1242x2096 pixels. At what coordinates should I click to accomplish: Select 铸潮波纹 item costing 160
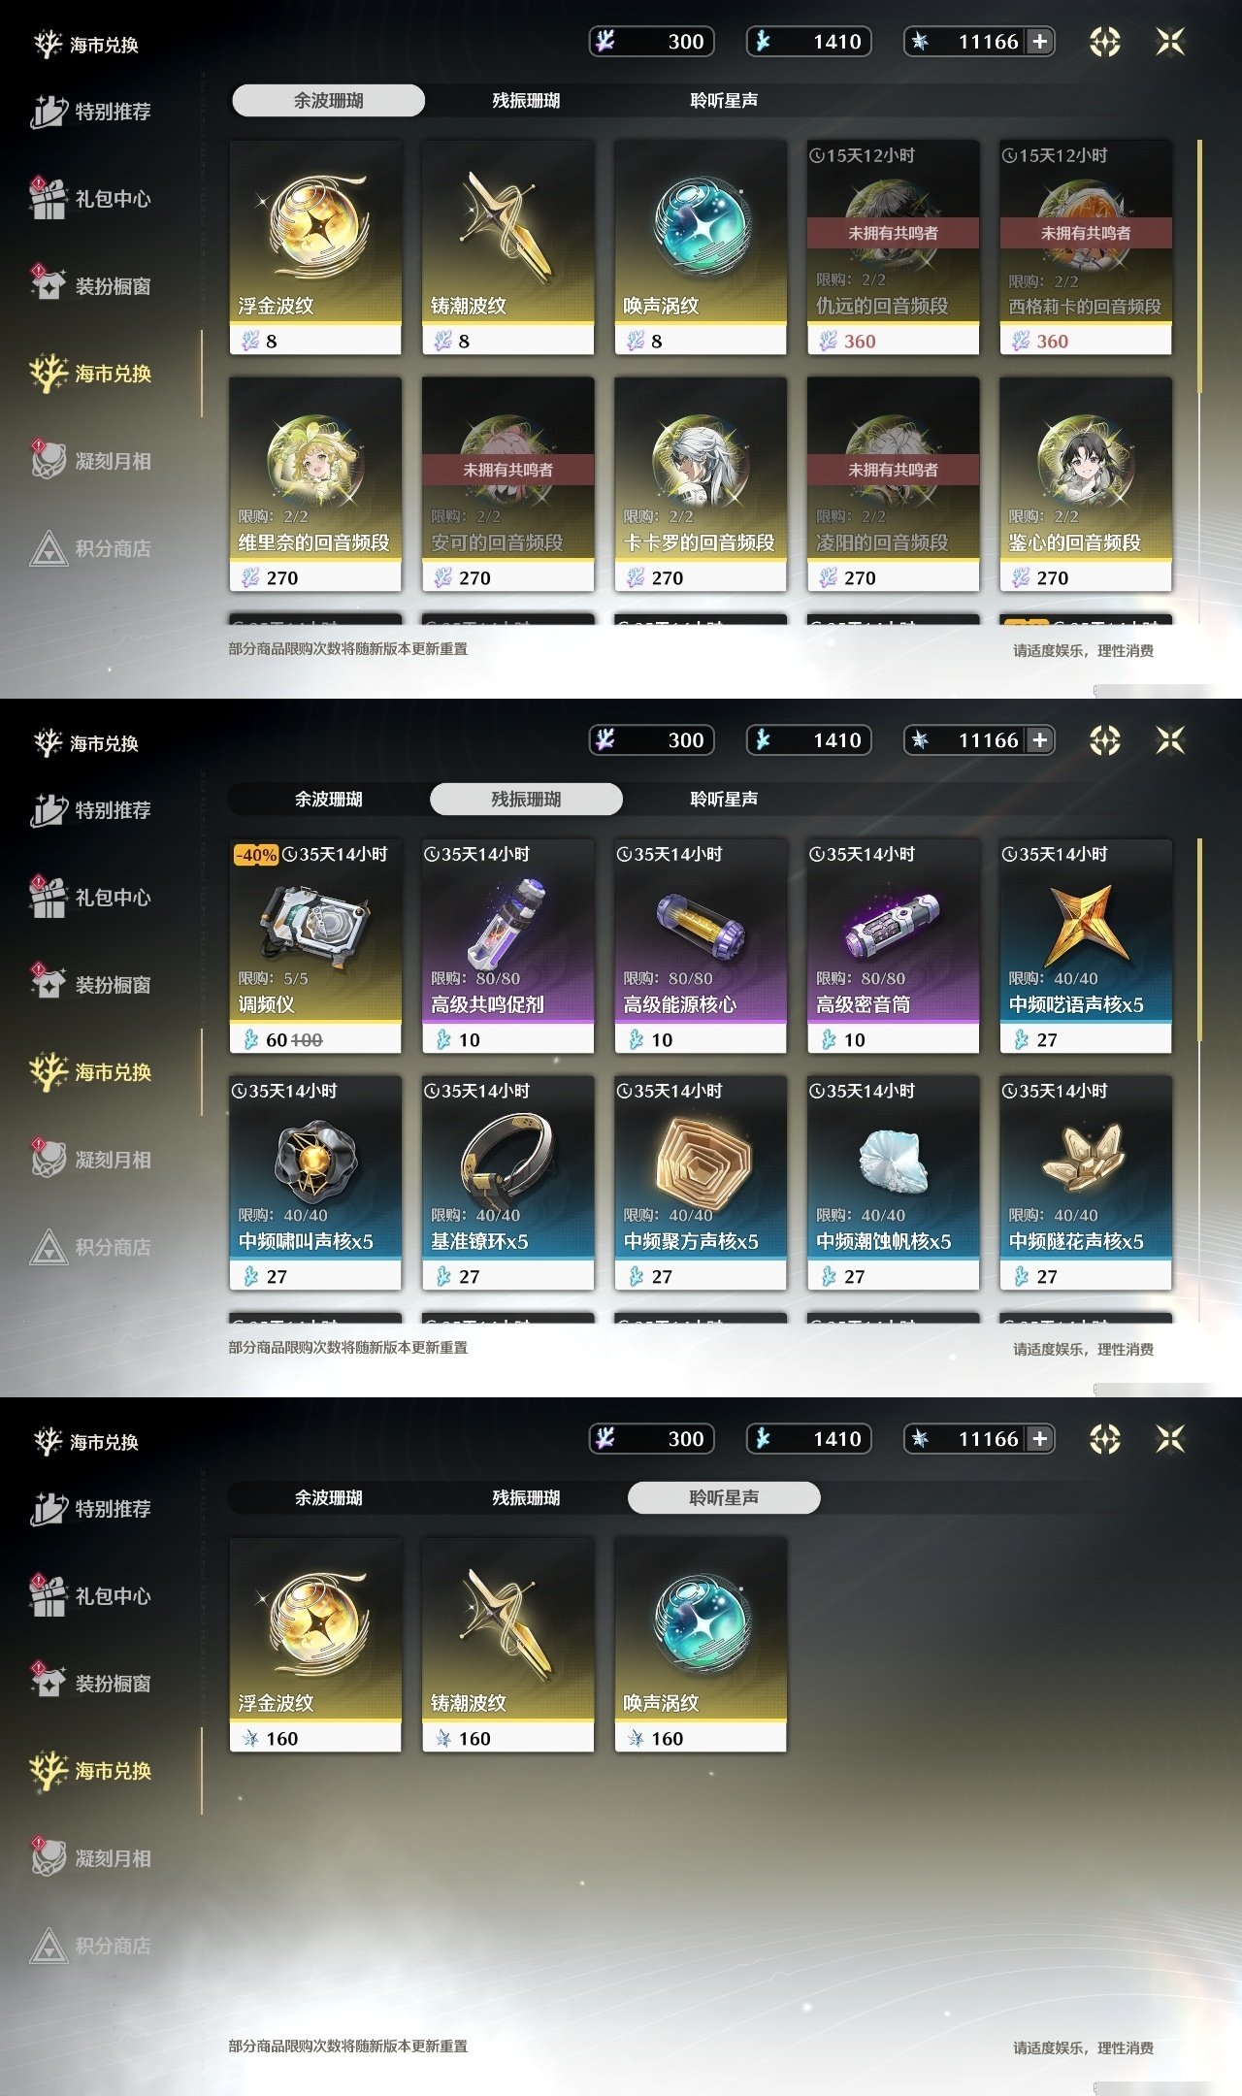pyautogui.click(x=507, y=1645)
